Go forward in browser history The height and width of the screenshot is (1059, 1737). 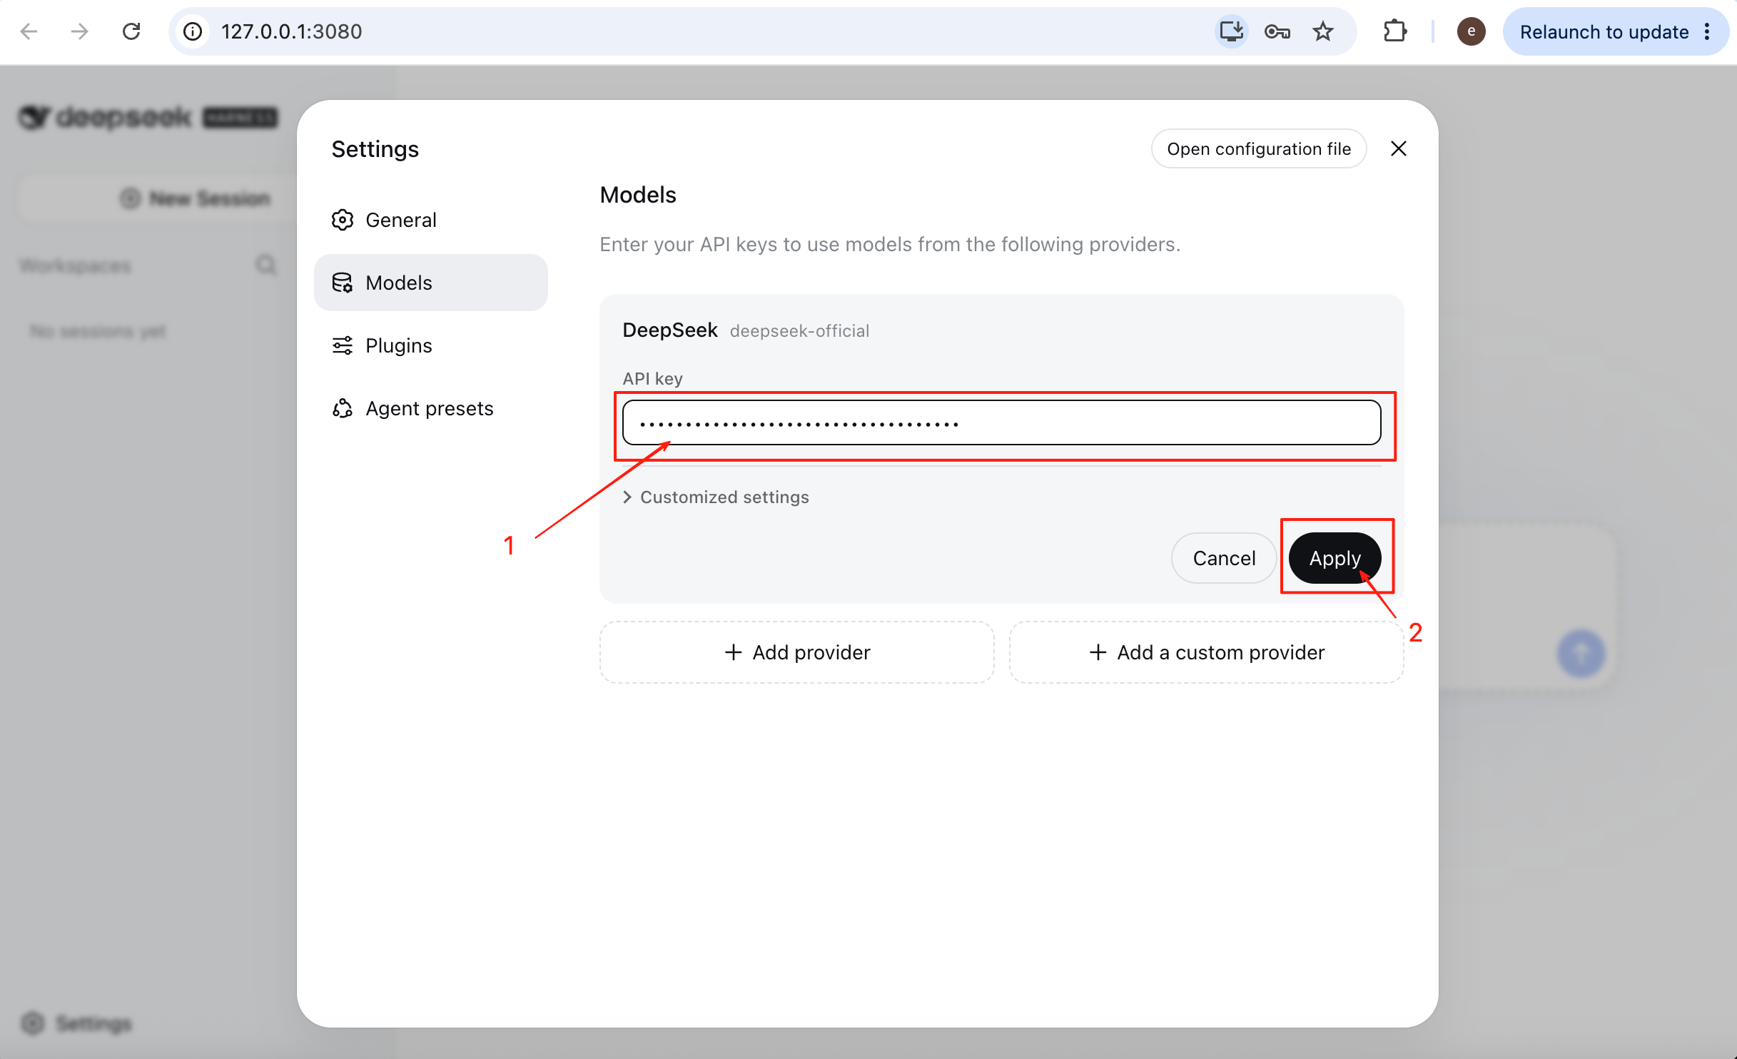click(x=80, y=31)
